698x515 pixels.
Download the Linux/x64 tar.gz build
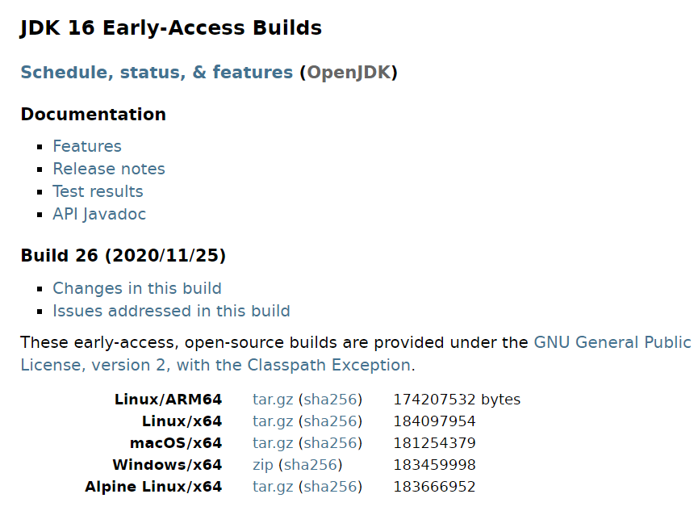pyautogui.click(x=273, y=421)
